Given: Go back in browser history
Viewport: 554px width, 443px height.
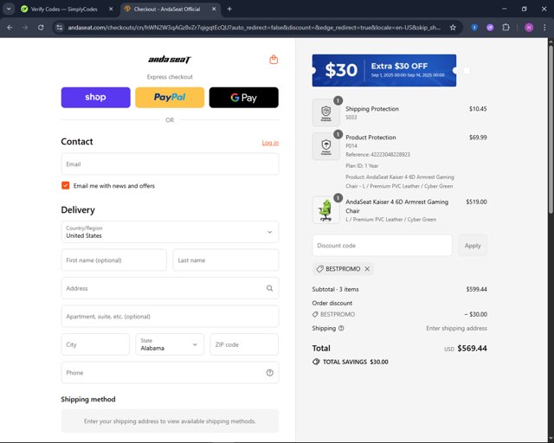Looking at the screenshot, I should click(10, 28).
